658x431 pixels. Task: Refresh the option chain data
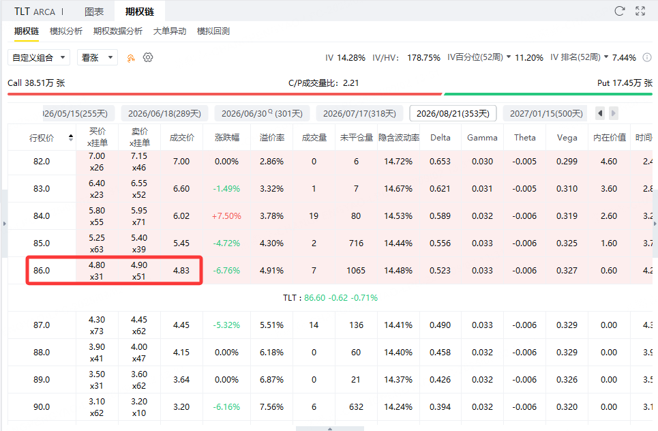tap(619, 12)
